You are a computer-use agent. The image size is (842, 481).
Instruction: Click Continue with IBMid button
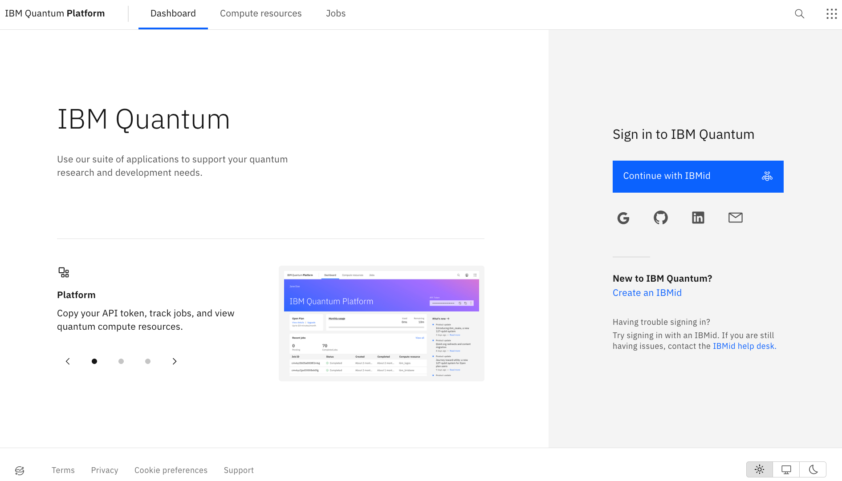pos(698,177)
